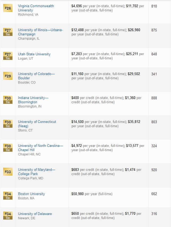Visit Boston University page
Viewport: 171px width, 227px height.
coord(32,194)
